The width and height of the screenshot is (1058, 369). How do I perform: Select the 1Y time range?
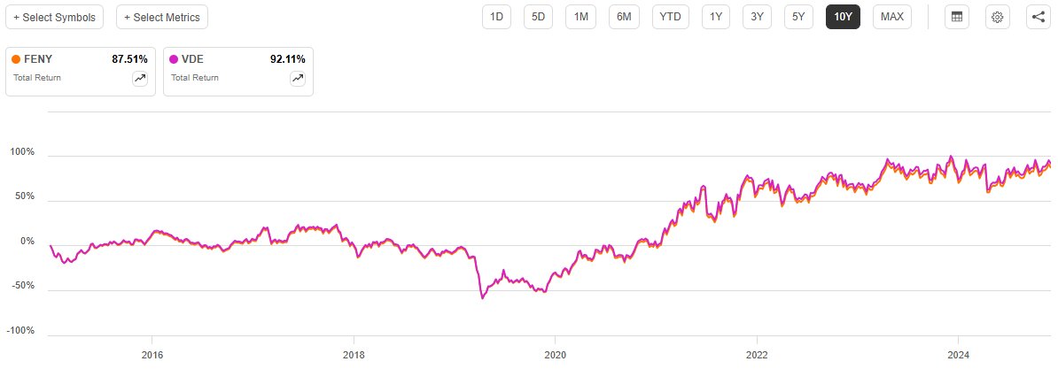click(x=716, y=17)
